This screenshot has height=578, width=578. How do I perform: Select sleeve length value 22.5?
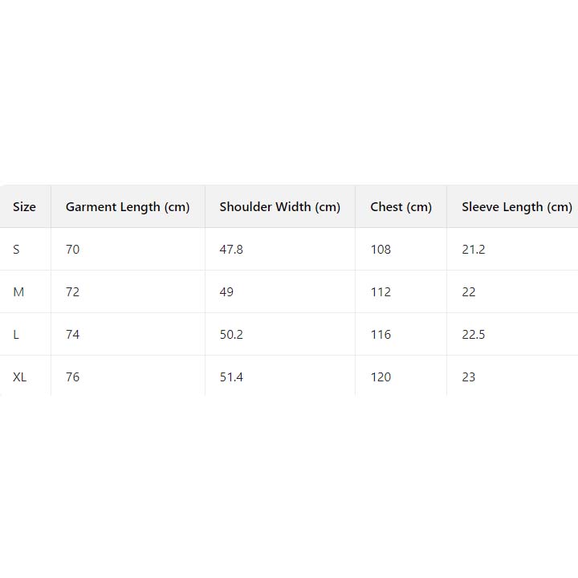474,335
